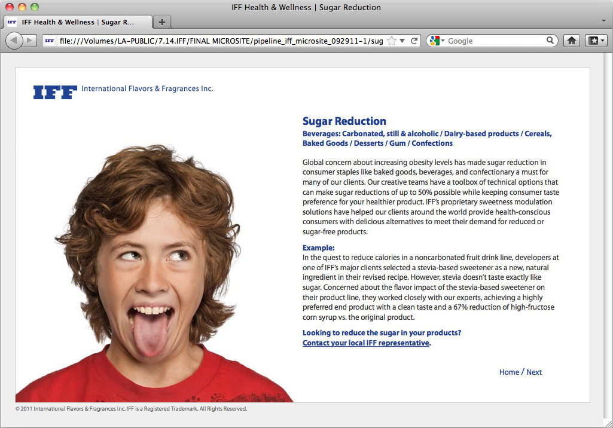The image size is (613, 428).
Task: Go back with the browser back arrow
Action: point(14,41)
